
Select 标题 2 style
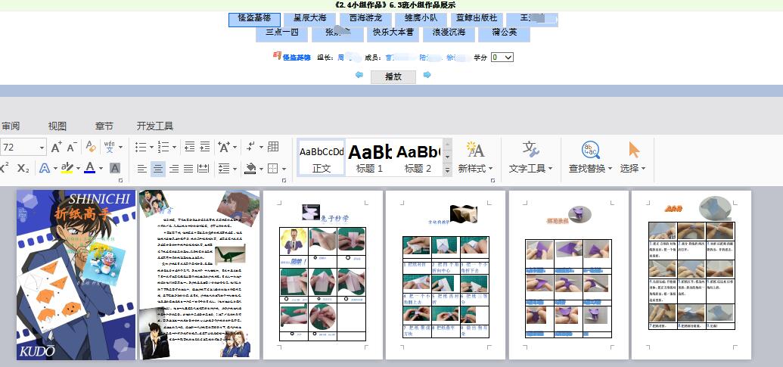pyautogui.click(x=418, y=157)
